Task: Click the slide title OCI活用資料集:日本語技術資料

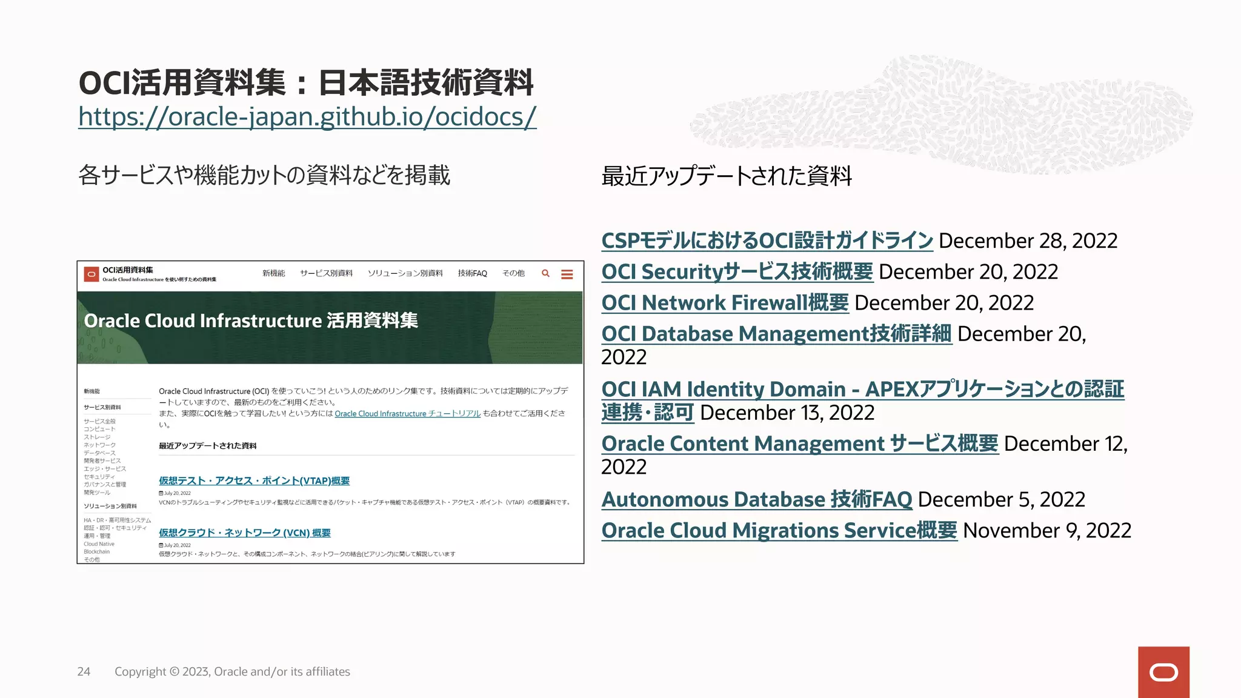Action: tap(306, 82)
